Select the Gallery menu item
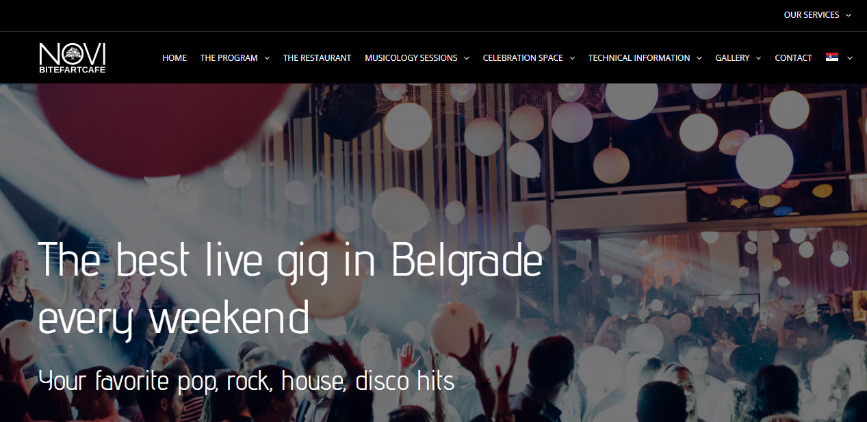Image resolution: width=867 pixels, height=422 pixels. [732, 58]
